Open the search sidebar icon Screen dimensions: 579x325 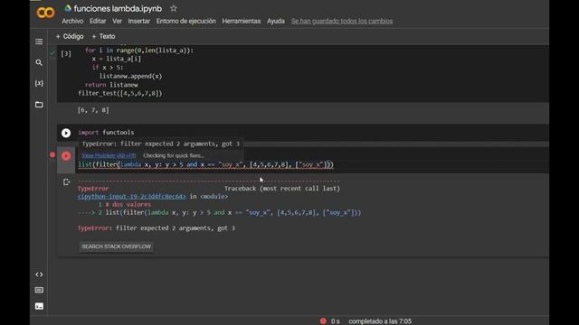pyautogui.click(x=39, y=62)
